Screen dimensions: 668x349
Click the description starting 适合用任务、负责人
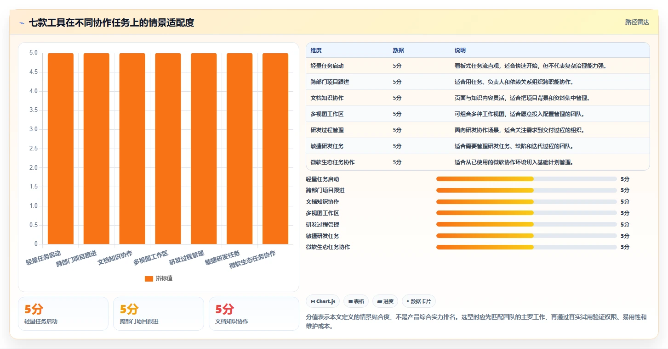tap(515, 82)
